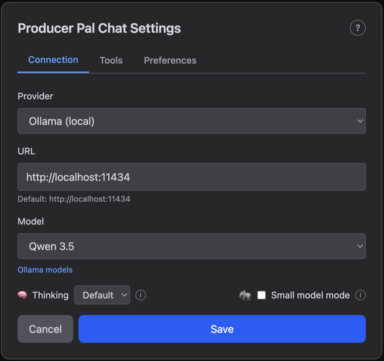Viewport: 384px width, 361px height.
Task: Click the info icon next to Thinking dropdown
Action: 141,295
